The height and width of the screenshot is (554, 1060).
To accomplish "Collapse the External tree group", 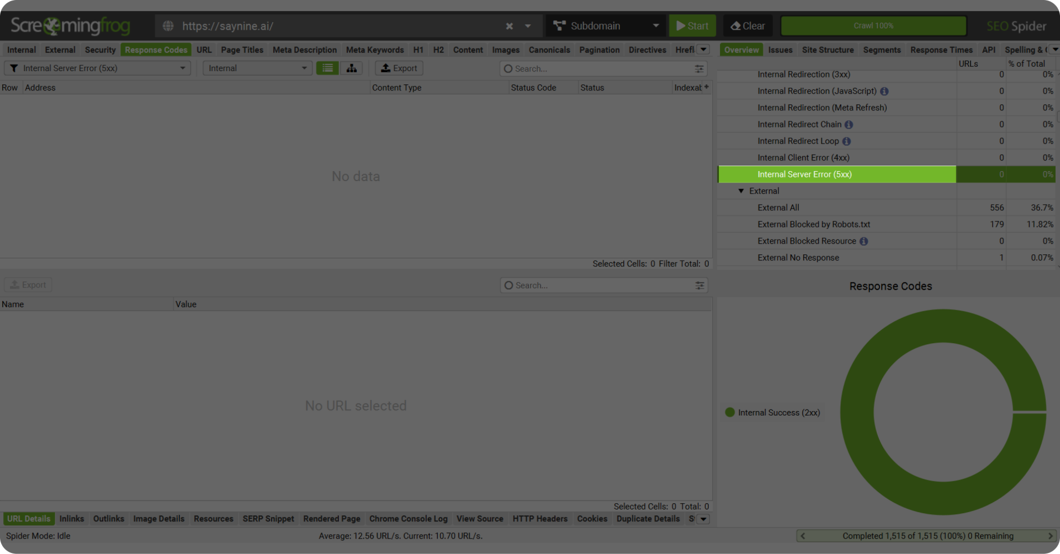I will pyautogui.click(x=741, y=191).
